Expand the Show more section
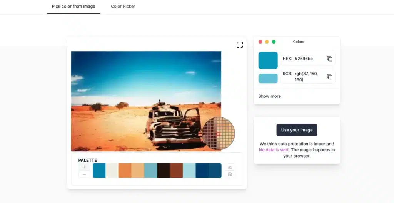394x203 pixels. 269,96
